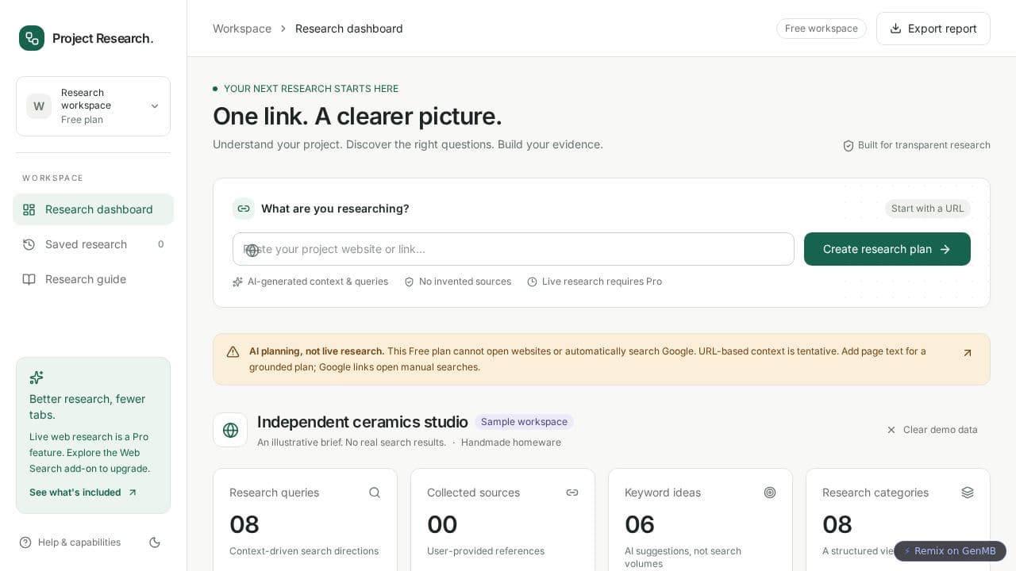This screenshot has width=1016, height=571.
Task: Click the layers icon on Research categories card
Action: (968, 492)
